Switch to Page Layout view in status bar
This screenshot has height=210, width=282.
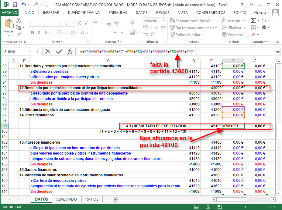(208, 207)
